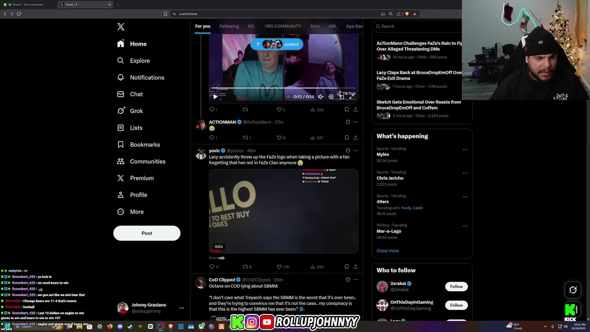Share the top video post

tap(355, 109)
